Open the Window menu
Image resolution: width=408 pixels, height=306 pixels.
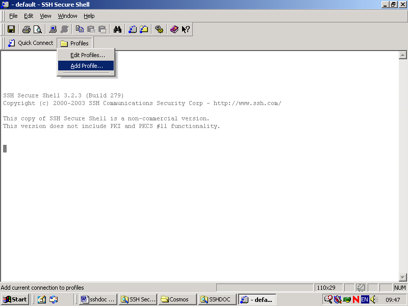(67, 16)
